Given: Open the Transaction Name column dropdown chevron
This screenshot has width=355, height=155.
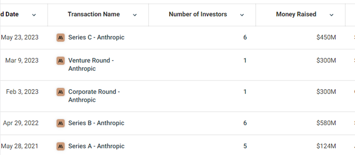Looking at the screenshot, I should 135,15.
